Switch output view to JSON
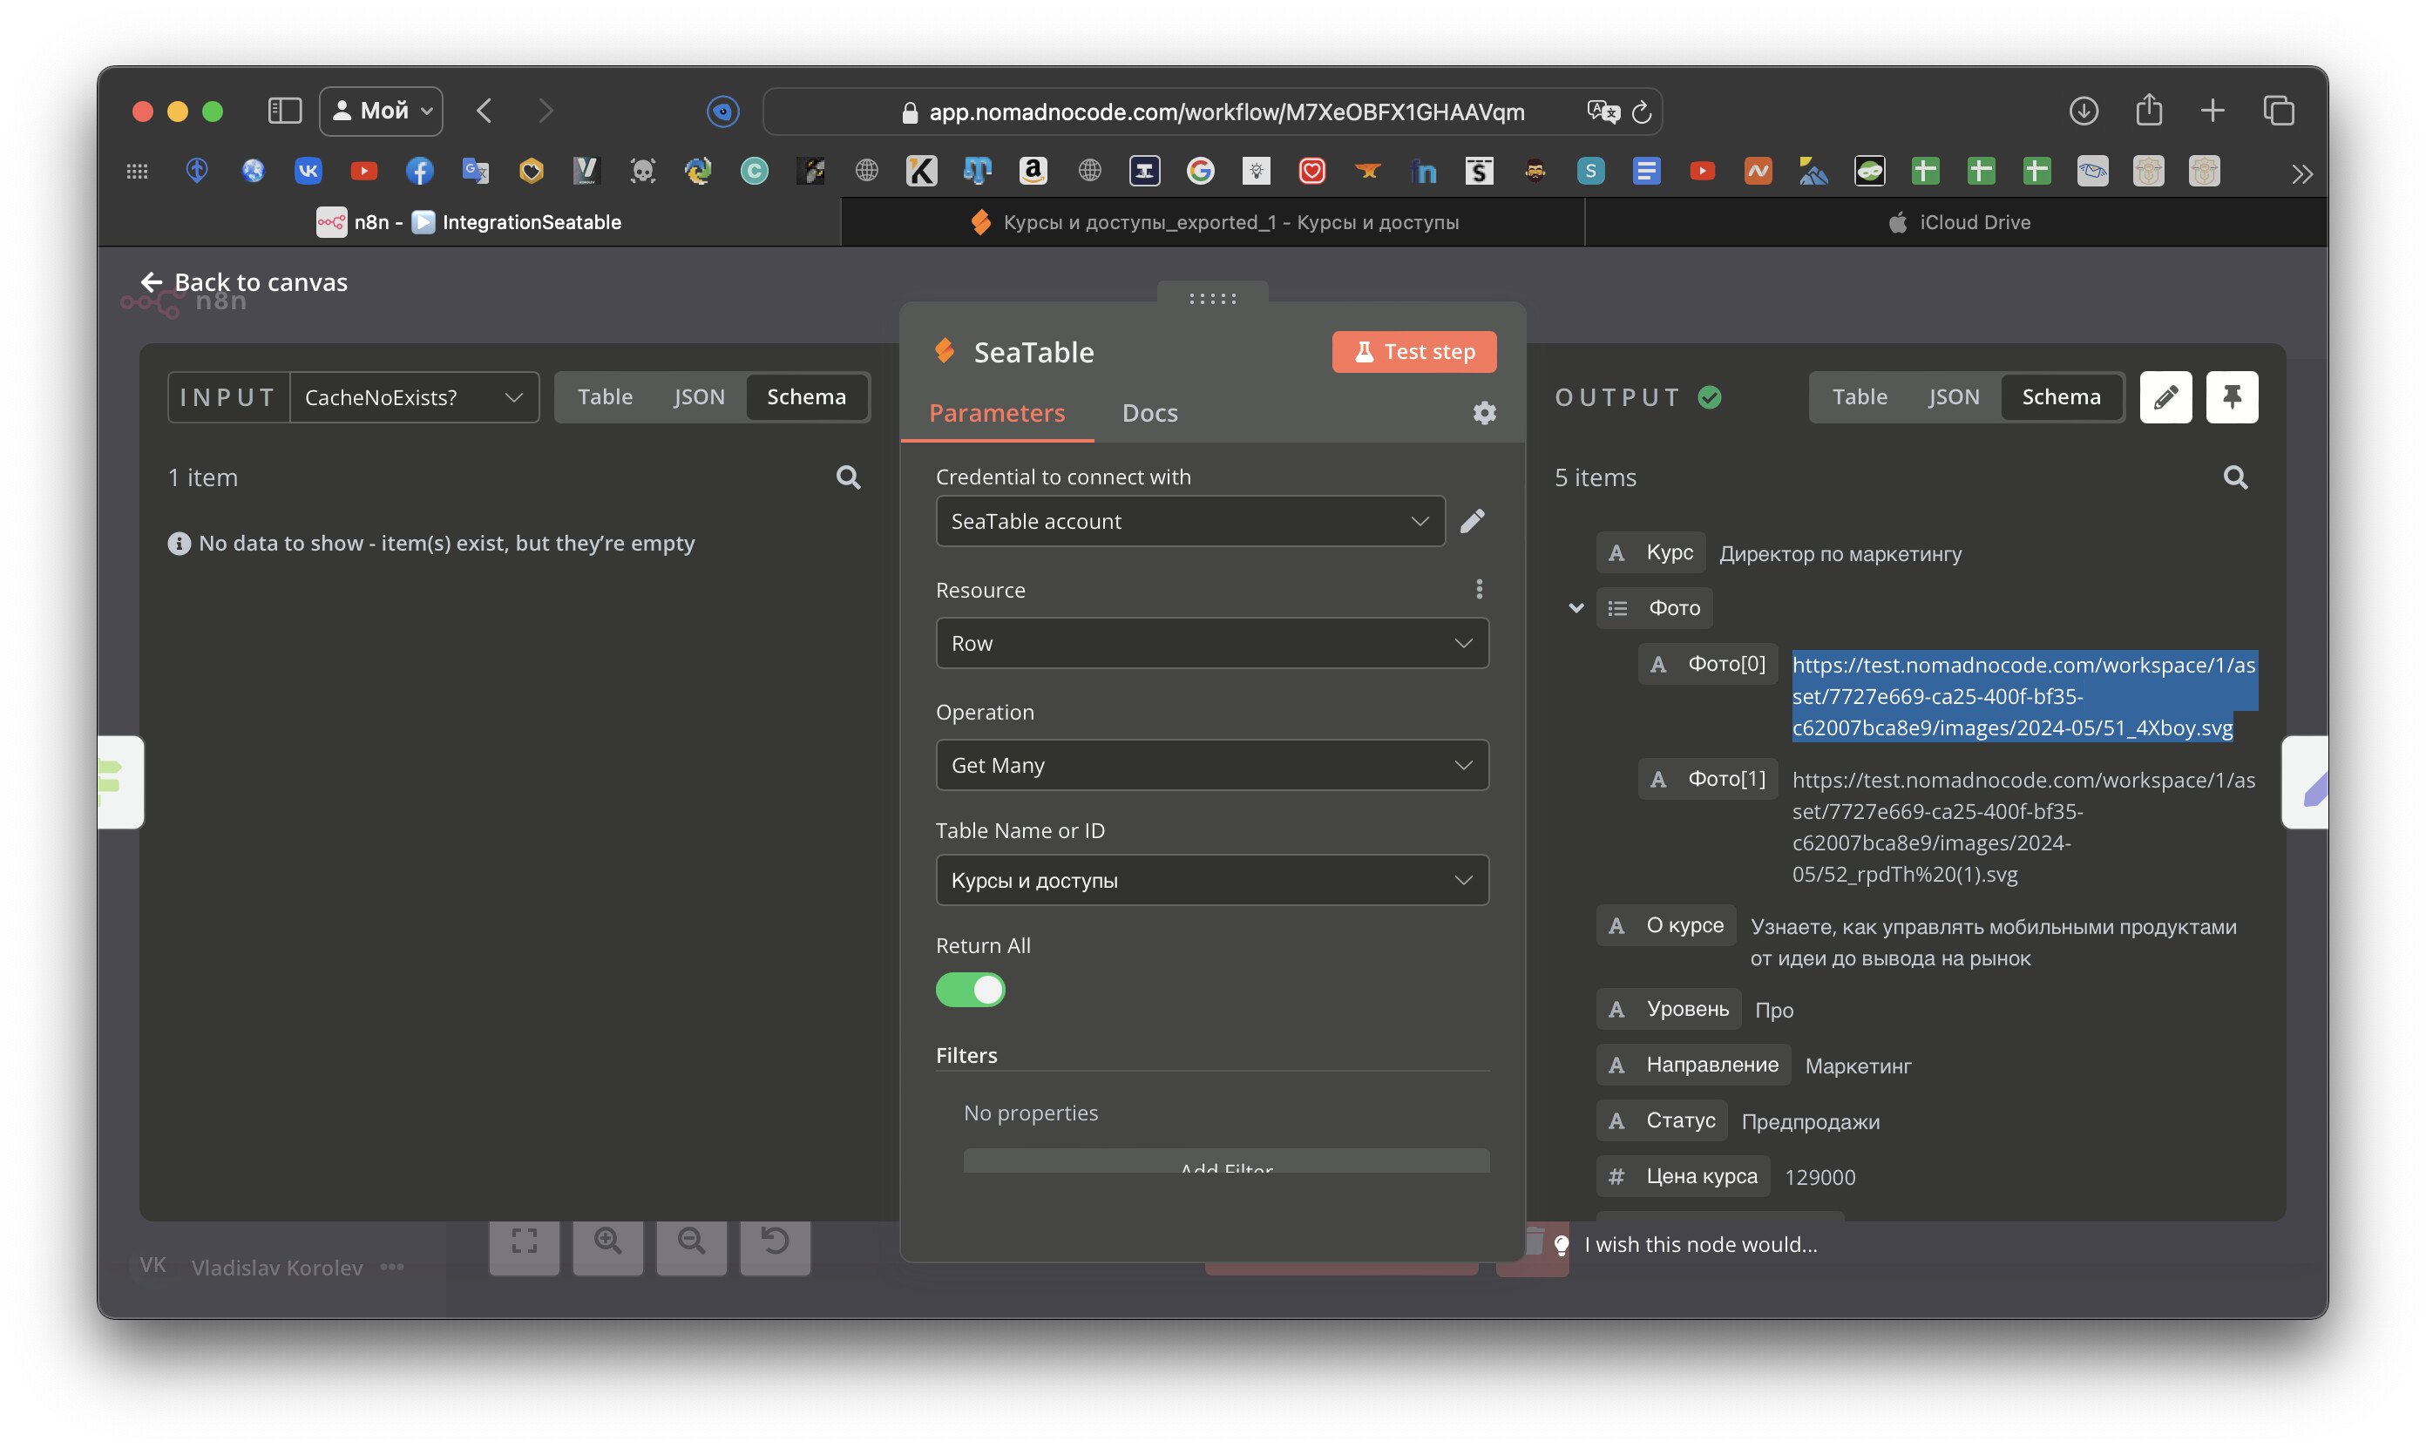This screenshot has height=1448, width=2426. point(1953,397)
